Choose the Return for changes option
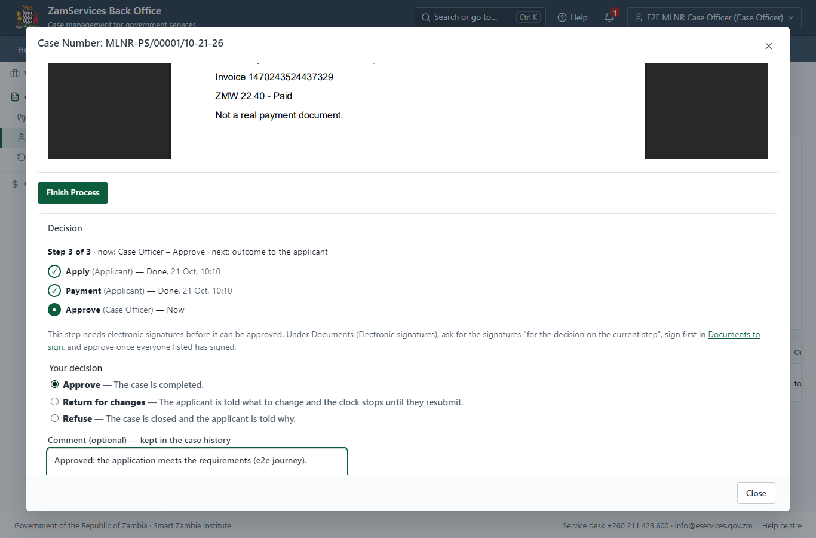 (55, 402)
